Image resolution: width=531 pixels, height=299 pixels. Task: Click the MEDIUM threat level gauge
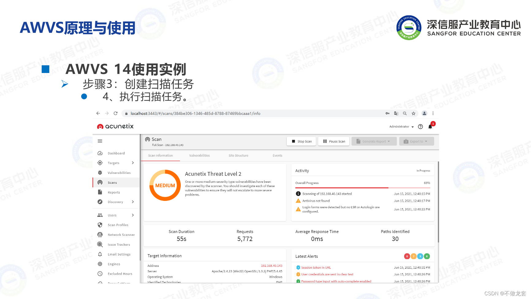click(165, 185)
